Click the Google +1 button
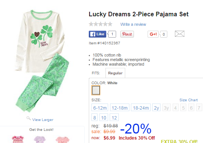The width and height of the screenshot is (203, 143). pos(153,34)
